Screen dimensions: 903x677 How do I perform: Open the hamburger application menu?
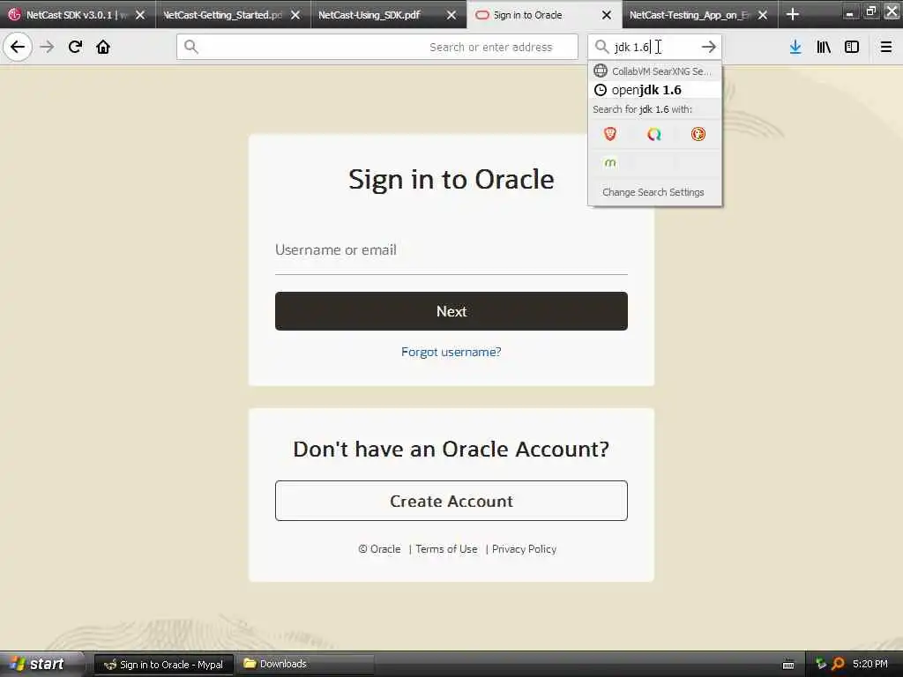coord(885,47)
